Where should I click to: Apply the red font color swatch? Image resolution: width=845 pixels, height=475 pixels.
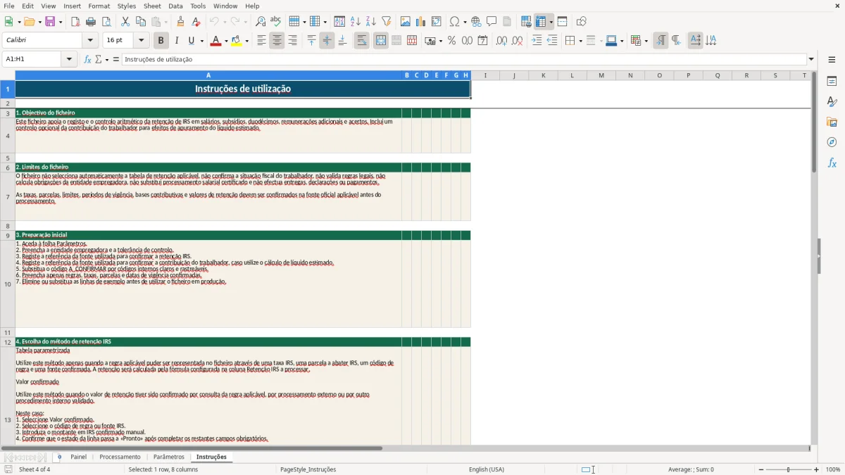215,41
